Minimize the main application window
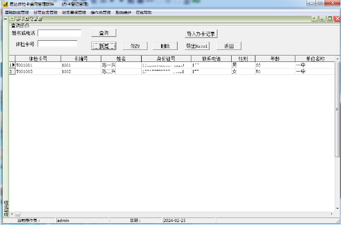Screen dimensions: 341x226 click(x=311, y=3)
